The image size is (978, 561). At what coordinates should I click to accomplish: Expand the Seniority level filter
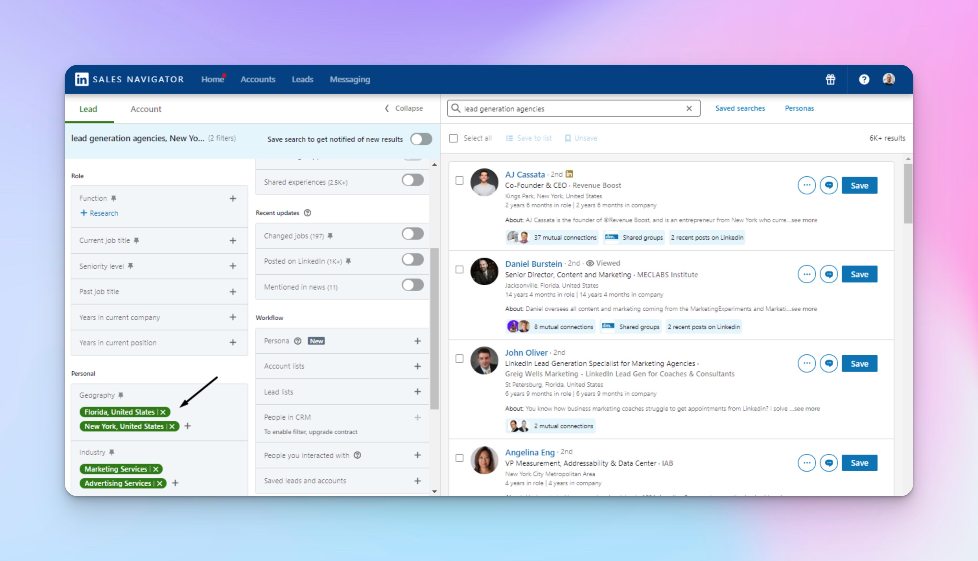pos(233,266)
